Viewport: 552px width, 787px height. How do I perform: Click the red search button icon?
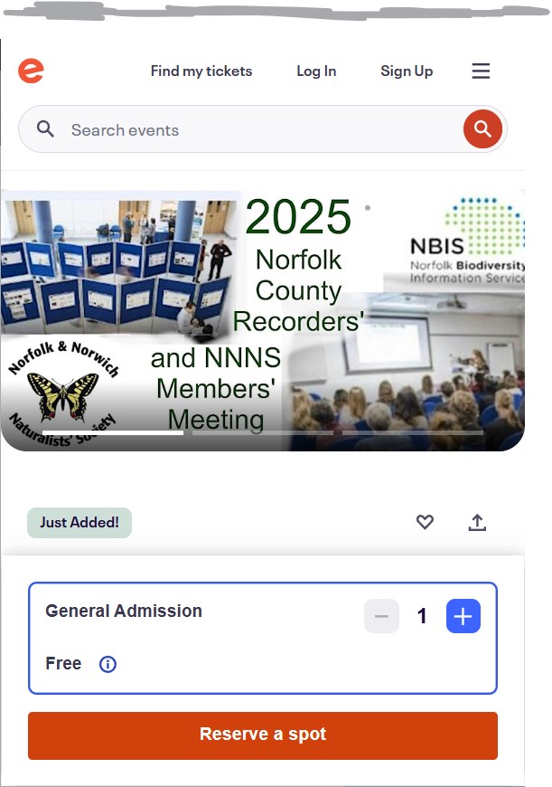[482, 129]
